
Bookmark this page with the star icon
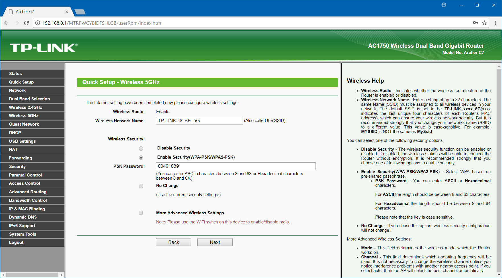click(484, 23)
